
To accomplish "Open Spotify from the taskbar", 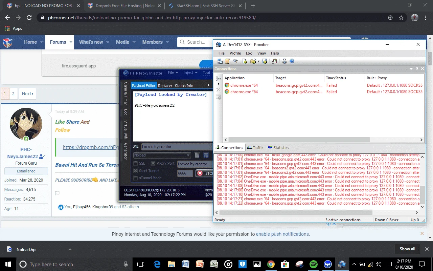I will click(314, 264).
